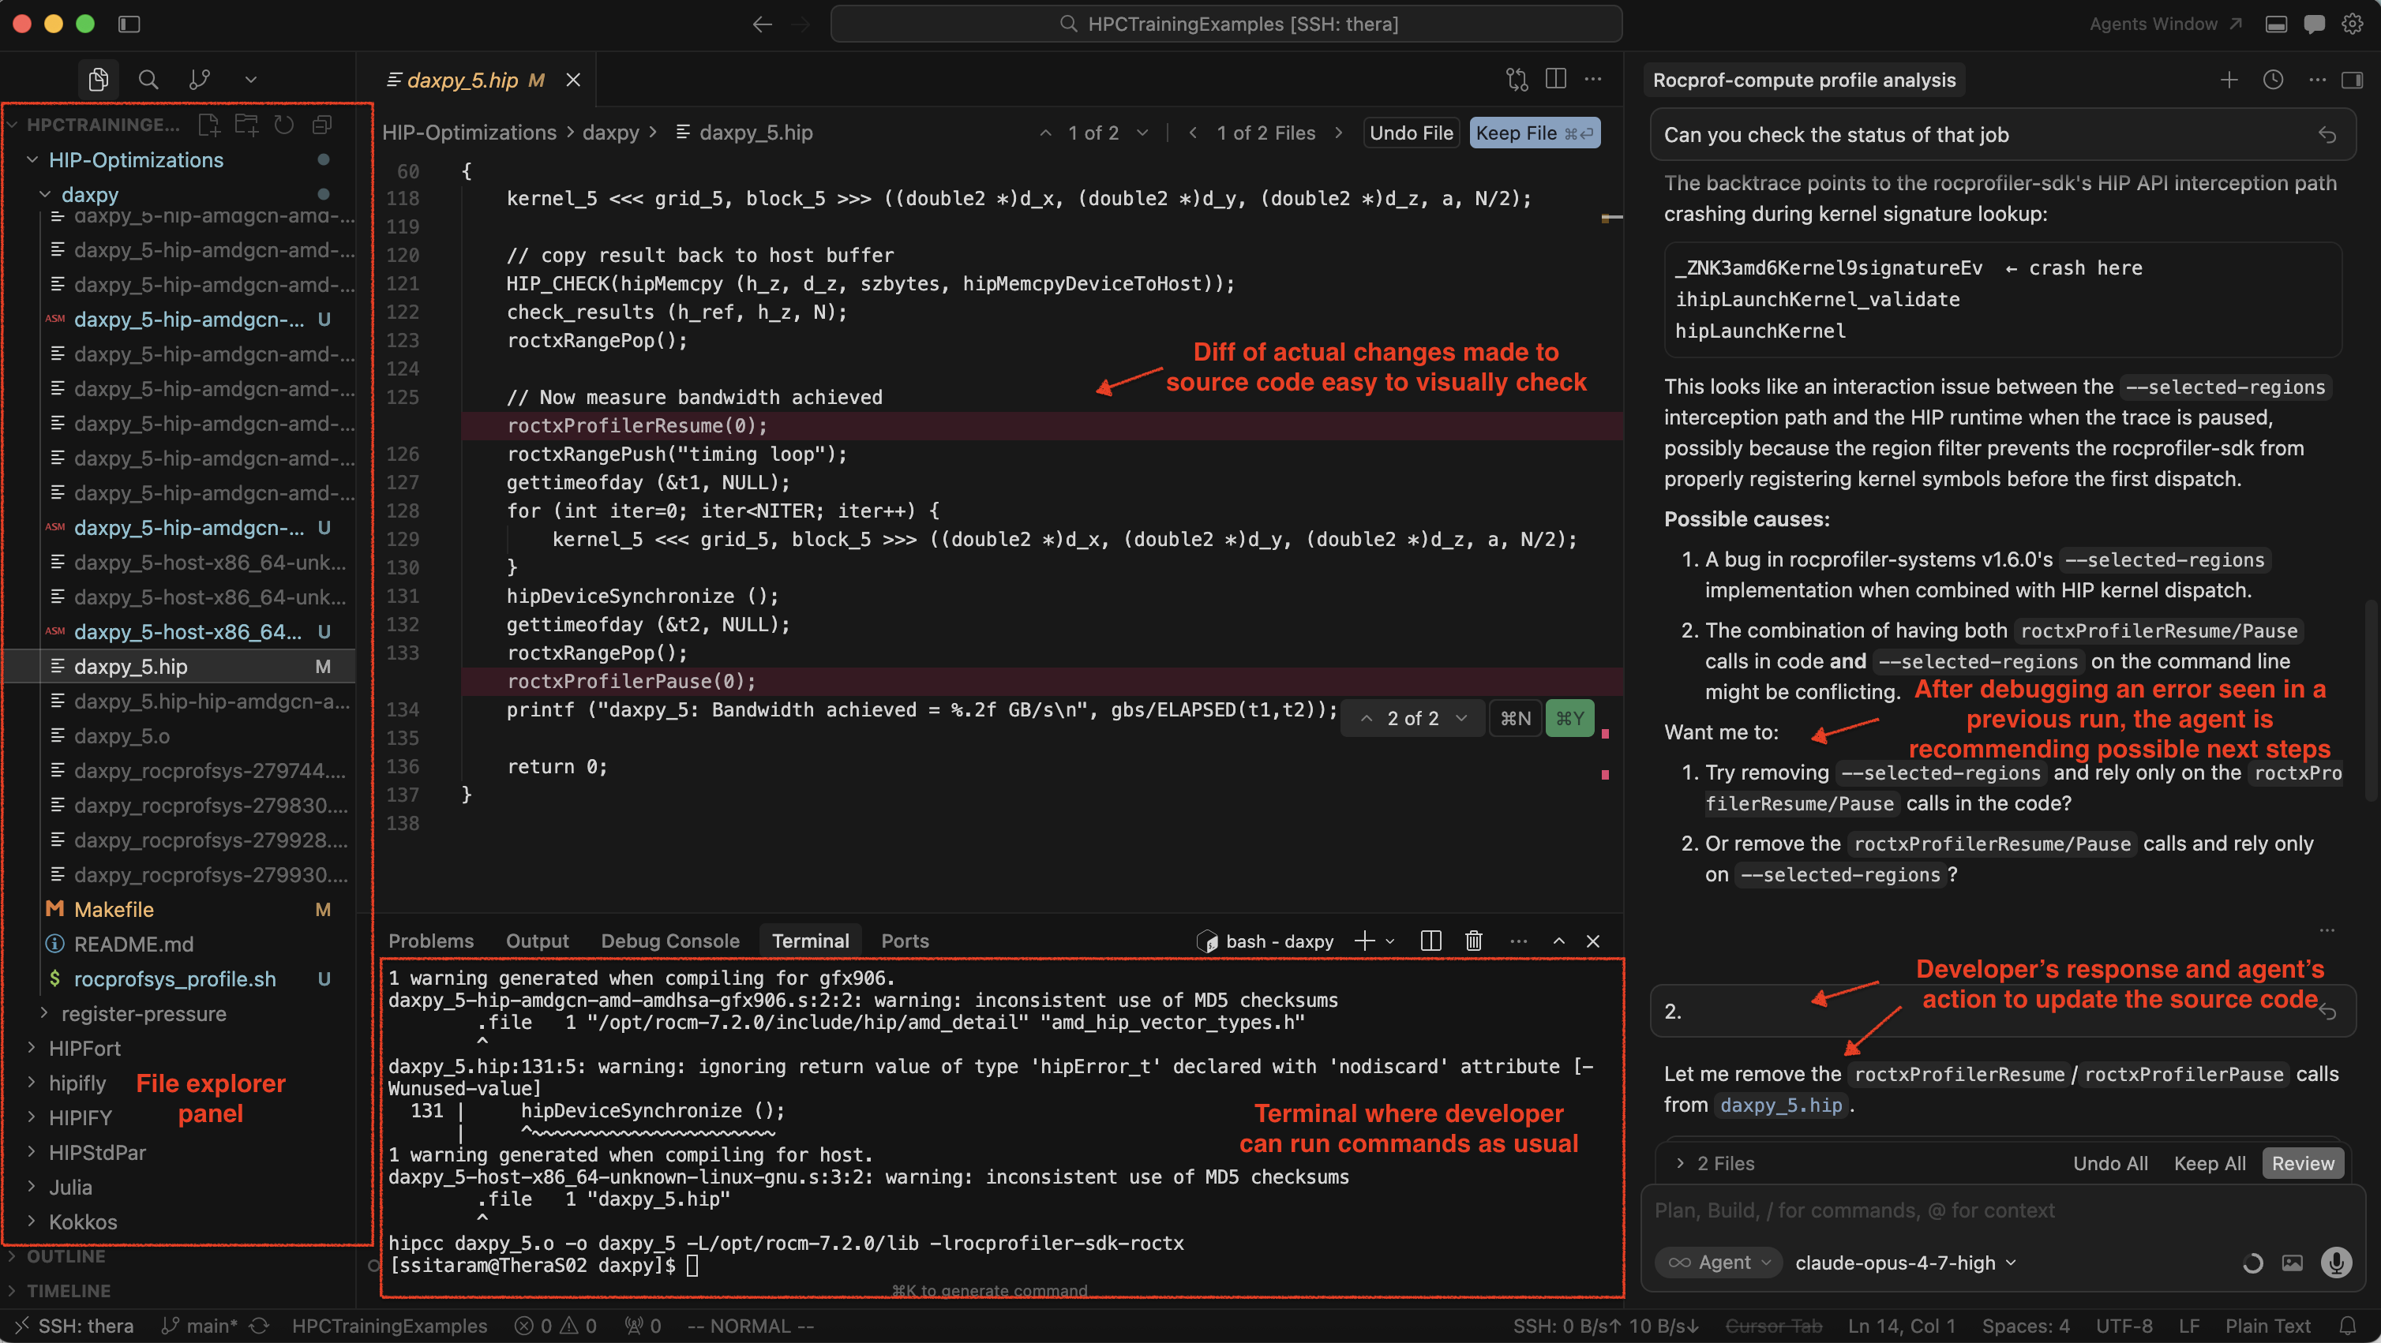Open new terminal profile dropdown arrow

click(x=1389, y=941)
